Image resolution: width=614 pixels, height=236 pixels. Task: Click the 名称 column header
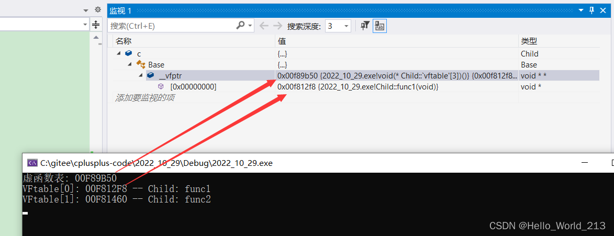123,41
